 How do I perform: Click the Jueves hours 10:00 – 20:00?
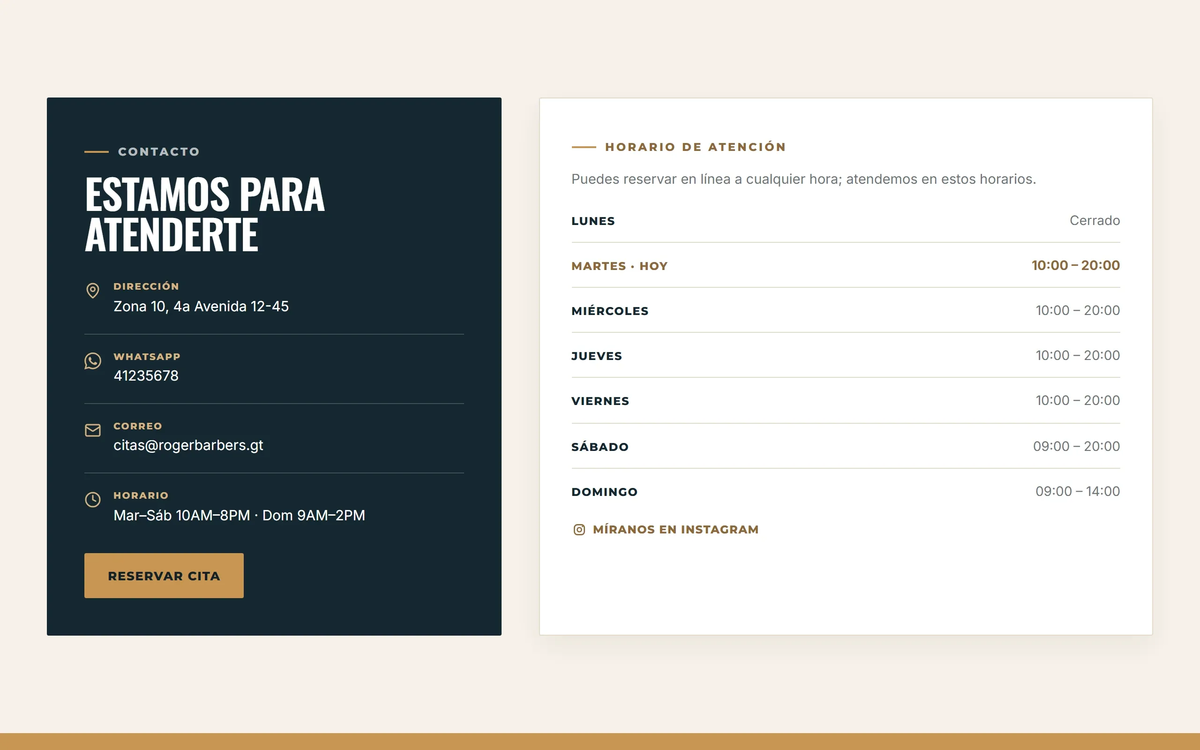[x=1078, y=355]
